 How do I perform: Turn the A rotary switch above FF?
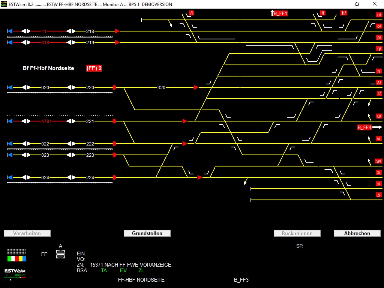coord(60,254)
